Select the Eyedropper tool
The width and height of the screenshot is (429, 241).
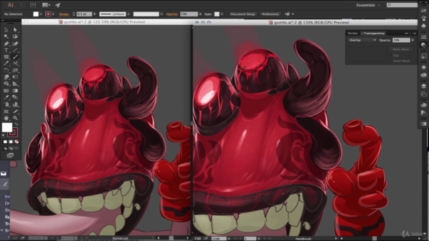(6, 98)
